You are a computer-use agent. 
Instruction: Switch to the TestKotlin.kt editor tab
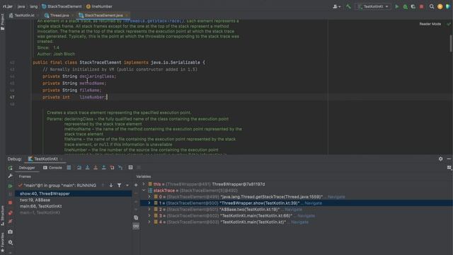point(24,16)
